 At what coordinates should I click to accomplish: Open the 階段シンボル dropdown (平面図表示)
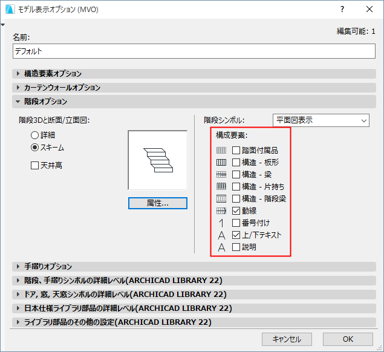[321, 120]
